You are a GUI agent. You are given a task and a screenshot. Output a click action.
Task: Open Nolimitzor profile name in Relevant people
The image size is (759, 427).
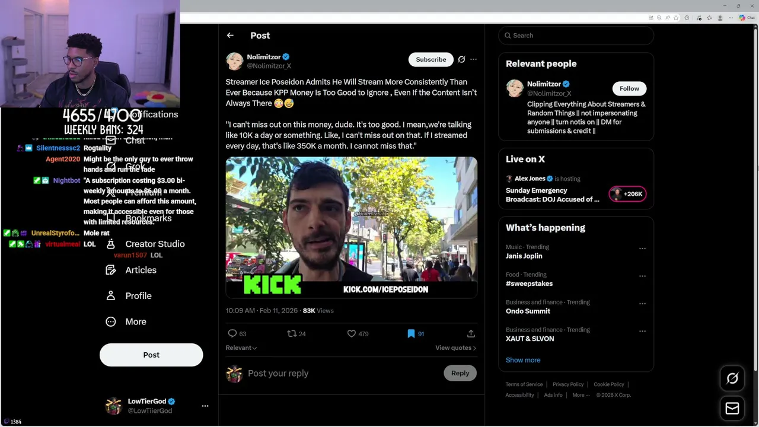click(x=544, y=84)
